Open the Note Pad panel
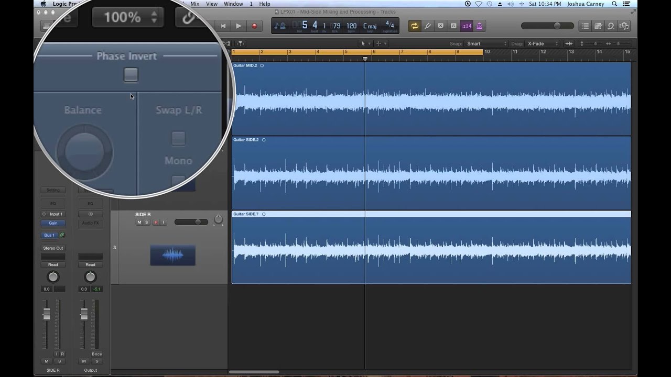 pyautogui.click(x=598, y=26)
